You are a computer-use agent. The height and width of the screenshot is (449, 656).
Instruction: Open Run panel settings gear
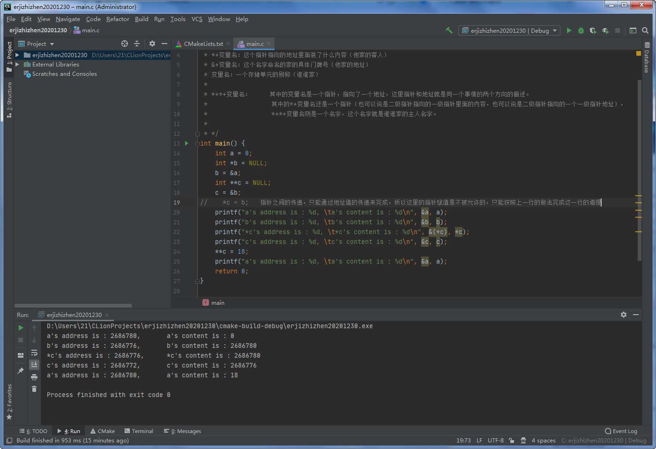624,315
